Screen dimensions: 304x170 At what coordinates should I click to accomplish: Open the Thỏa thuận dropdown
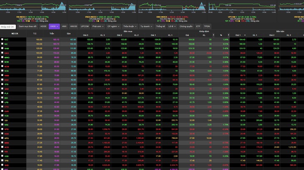[x=130, y=26]
